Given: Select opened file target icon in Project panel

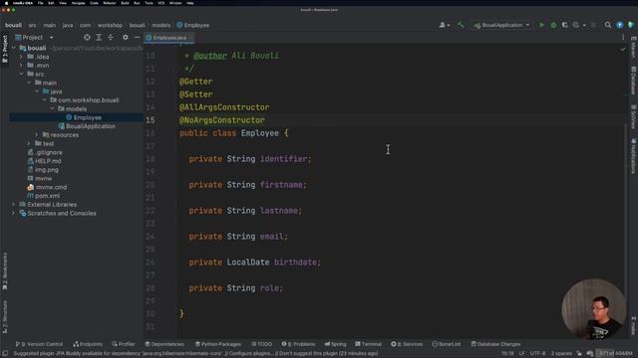Looking at the screenshot, I should point(87,38).
